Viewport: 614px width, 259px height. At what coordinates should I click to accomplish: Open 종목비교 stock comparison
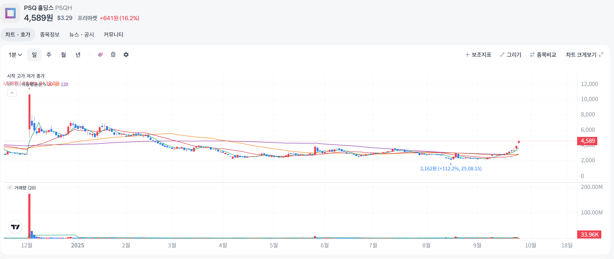tap(543, 55)
